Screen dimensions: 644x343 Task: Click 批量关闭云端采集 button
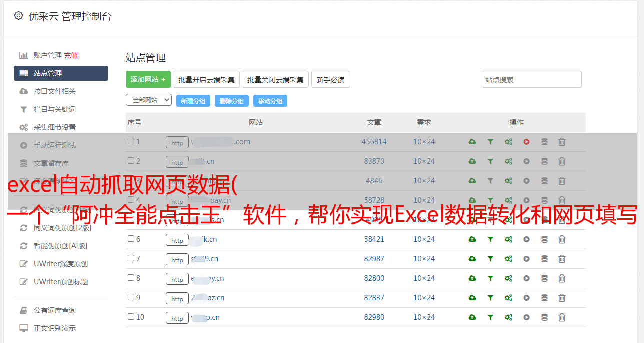[x=275, y=79]
